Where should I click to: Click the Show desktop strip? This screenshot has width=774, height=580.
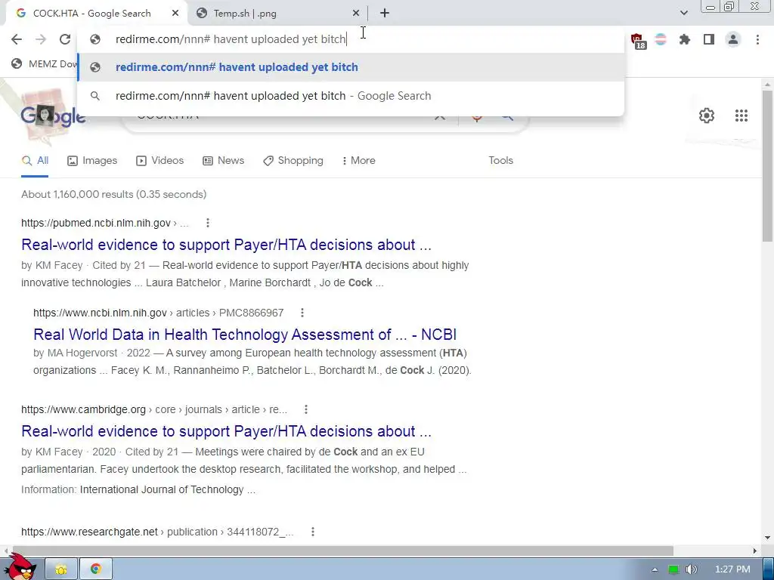point(769,569)
